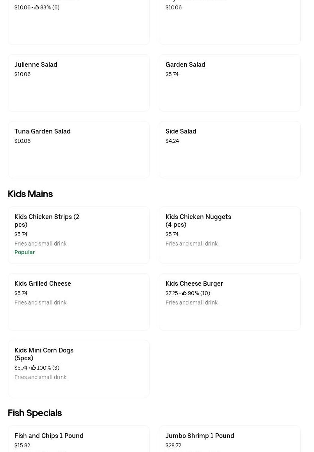Screen dimensions: 314x452
Task: Select Kids Mini Corn Dogs (5pcs)
Action: (78, 368)
